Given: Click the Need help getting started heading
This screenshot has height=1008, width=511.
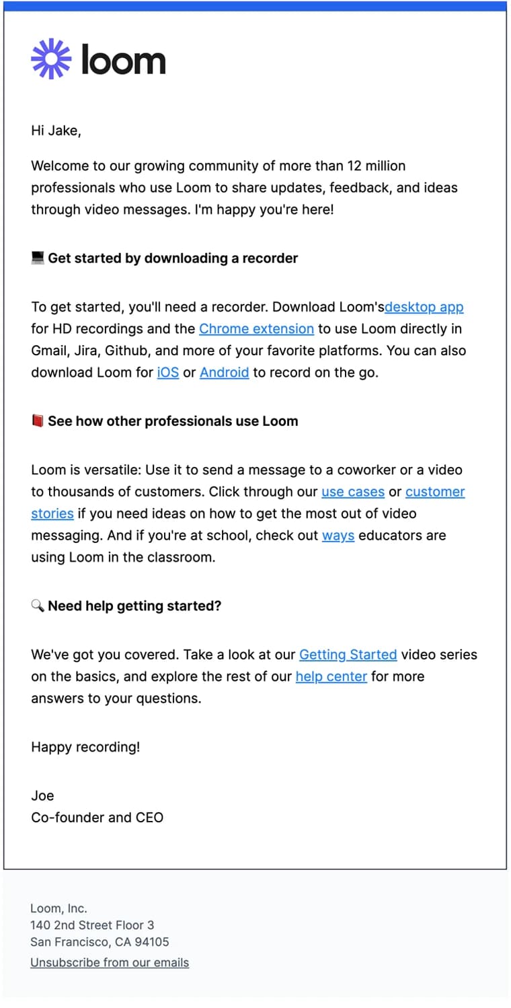Looking at the screenshot, I should (x=134, y=606).
